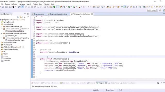Click the Relaunch application icon

pos(61,7)
